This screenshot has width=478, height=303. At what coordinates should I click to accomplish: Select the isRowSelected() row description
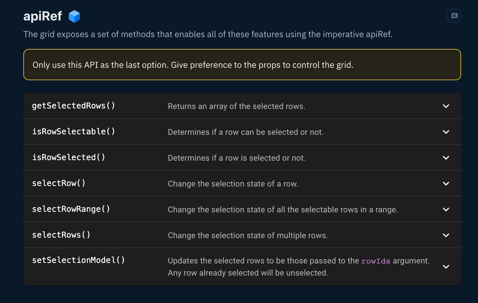[x=237, y=158]
